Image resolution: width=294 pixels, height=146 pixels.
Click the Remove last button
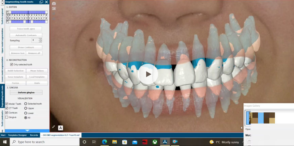tap(18, 53)
